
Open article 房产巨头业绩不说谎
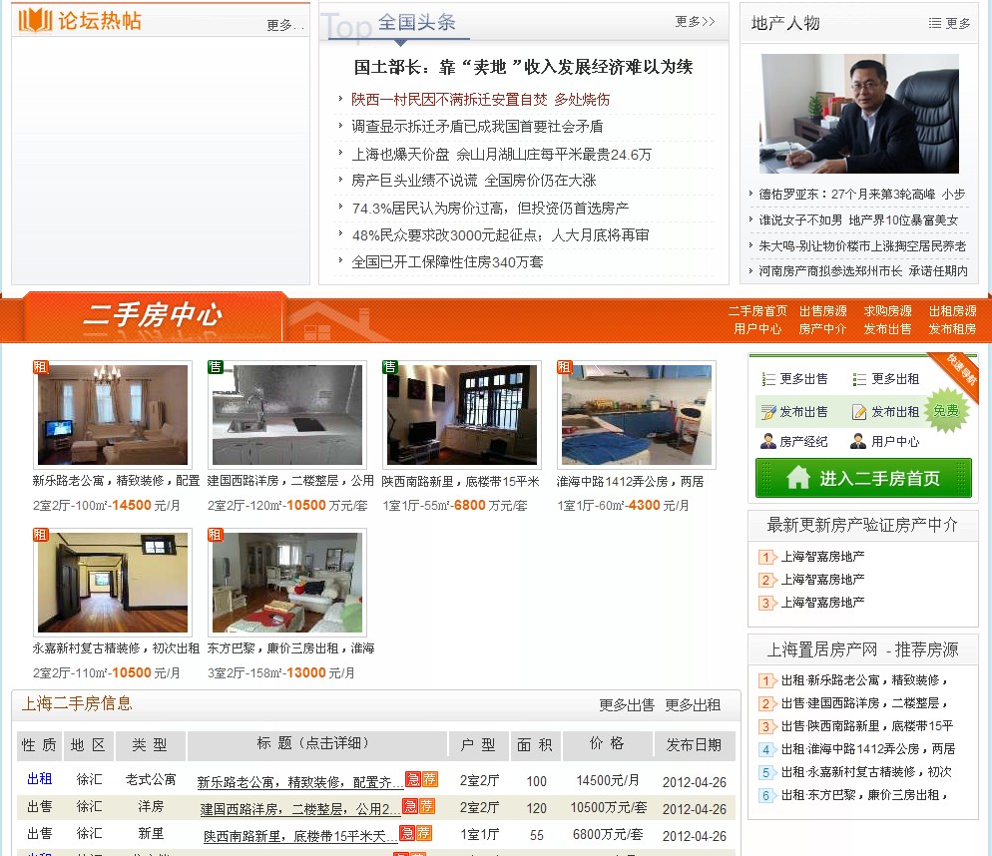pyautogui.click(x=474, y=181)
